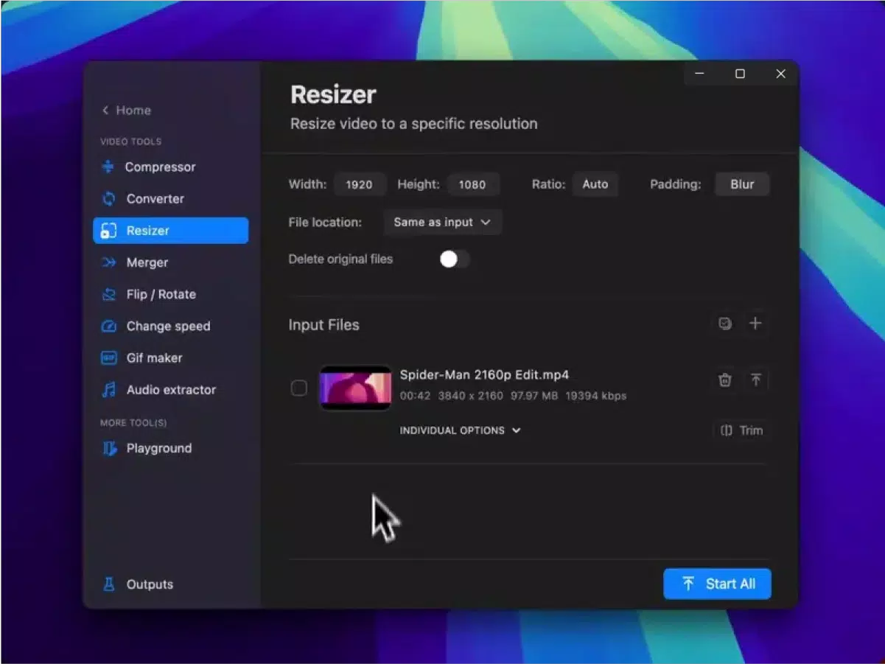Click the Compressor icon in sidebar
This screenshot has width=885, height=664.
(108, 167)
